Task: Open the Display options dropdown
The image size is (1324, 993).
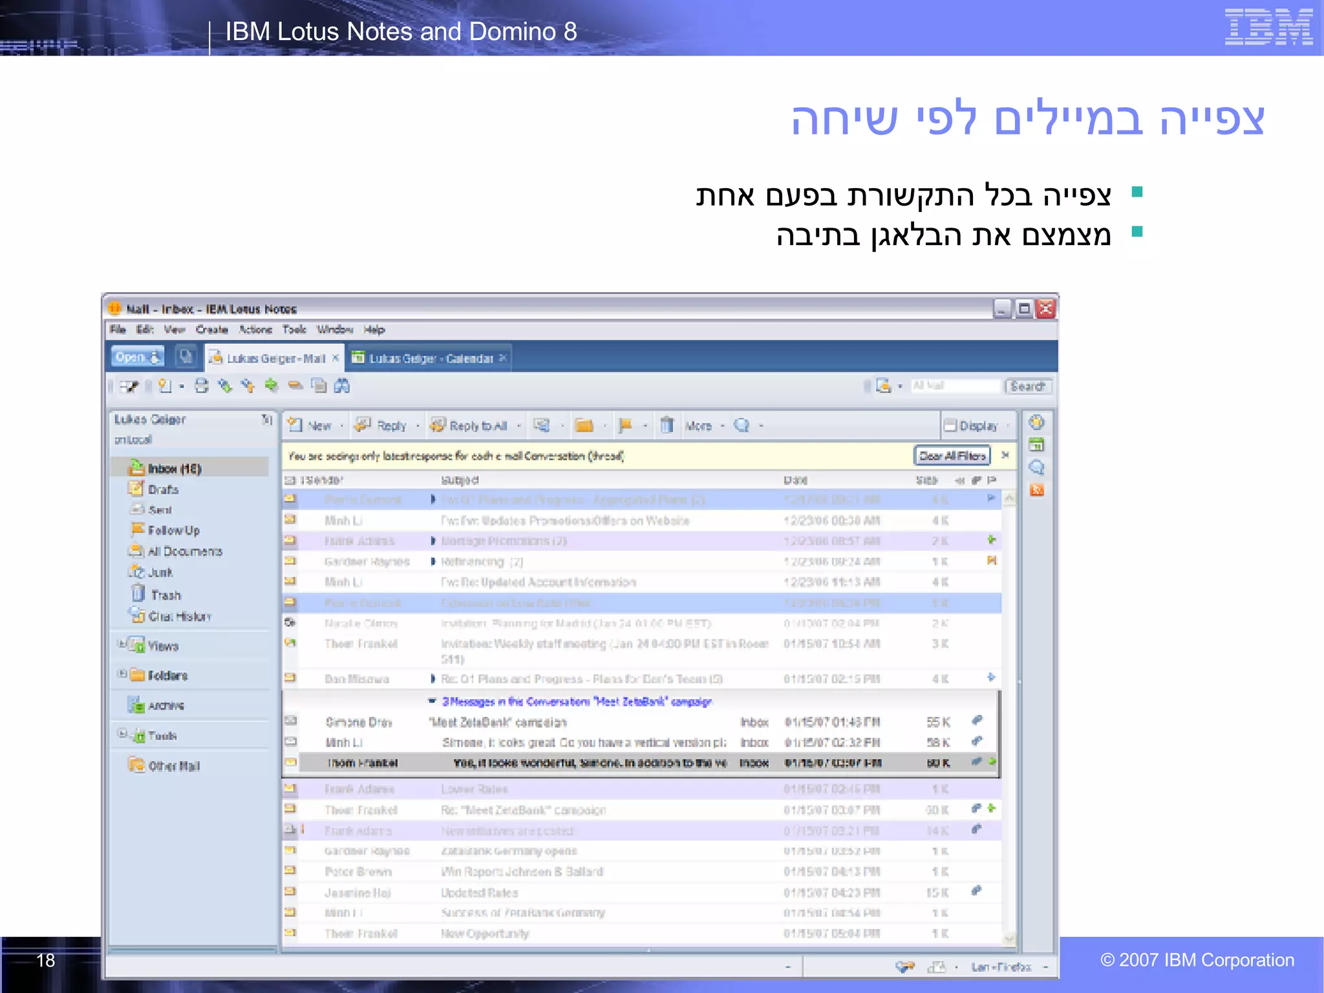Action: click(x=976, y=425)
